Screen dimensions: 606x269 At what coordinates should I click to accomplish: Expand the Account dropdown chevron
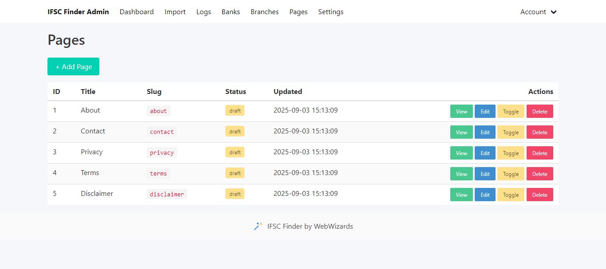pyautogui.click(x=554, y=12)
